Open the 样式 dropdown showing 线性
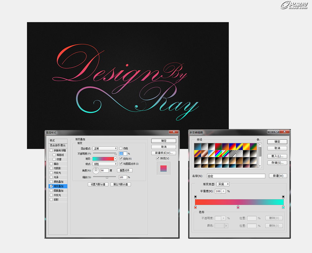 [x=105, y=164]
